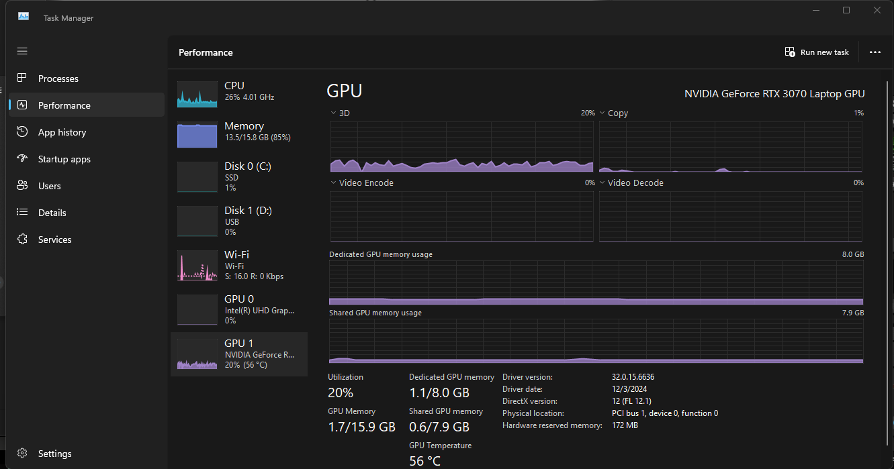Image resolution: width=894 pixels, height=469 pixels.
Task: Select GPU 0 Intel UHD Graphics
Action: tap(238, 309)
